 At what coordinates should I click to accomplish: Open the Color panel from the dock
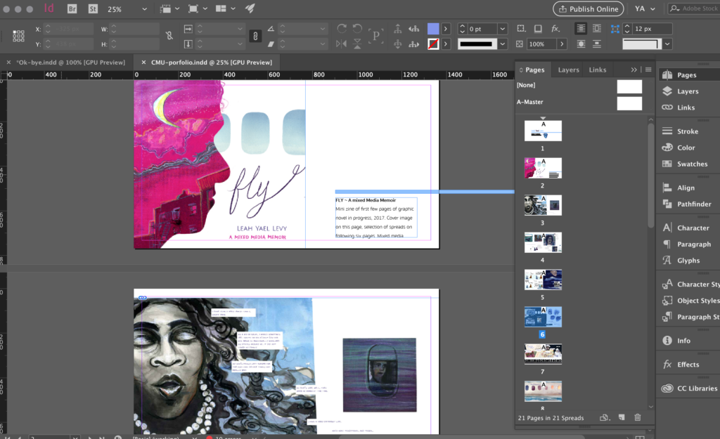tap(688, 148)
